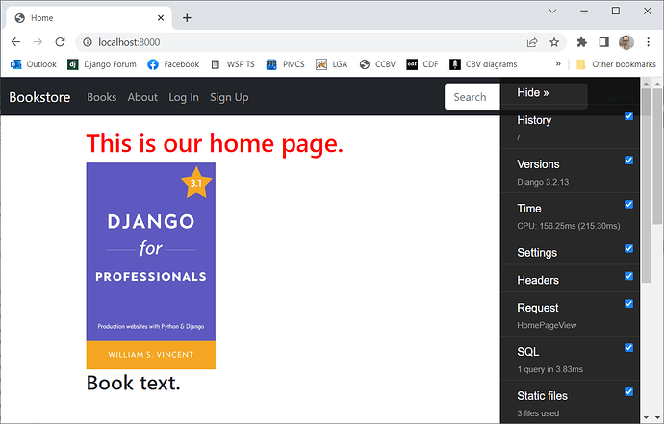Open the Chrome profile avatar
The image size is (664, 424).
626,42
